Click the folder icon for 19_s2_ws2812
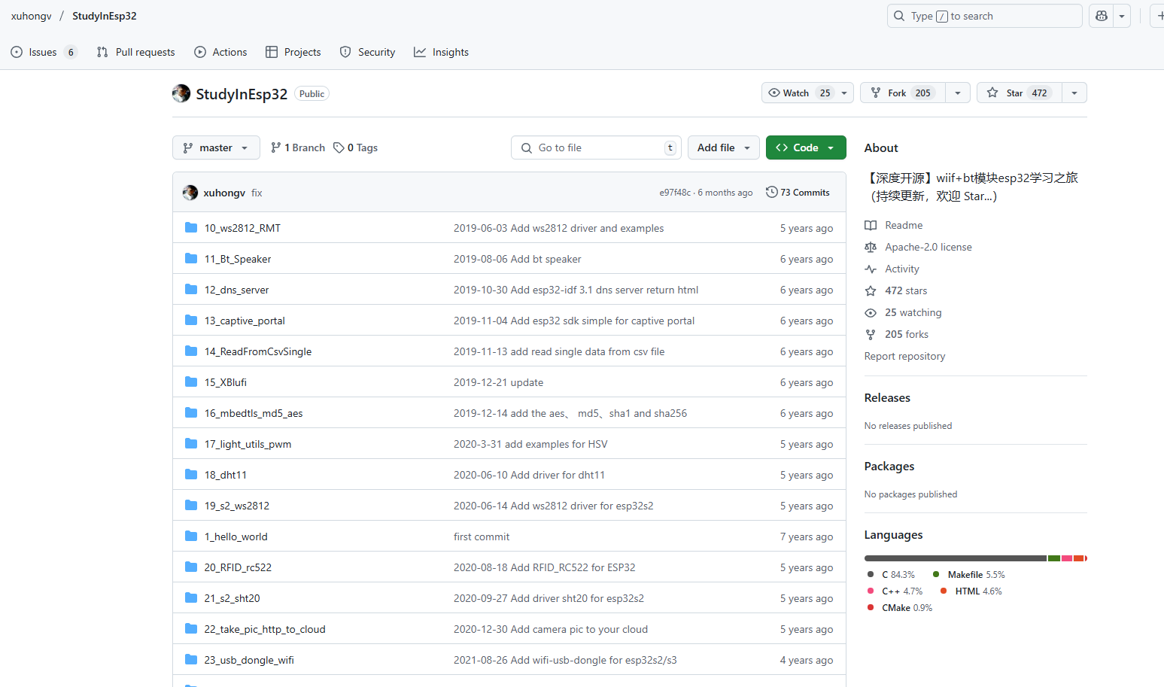This screenshot has width=1164, height=687. (x=191, y=505)
